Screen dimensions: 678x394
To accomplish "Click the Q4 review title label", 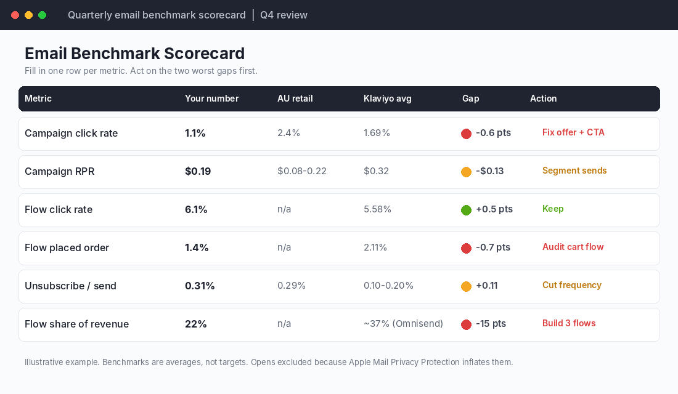I will pos(284,15).
